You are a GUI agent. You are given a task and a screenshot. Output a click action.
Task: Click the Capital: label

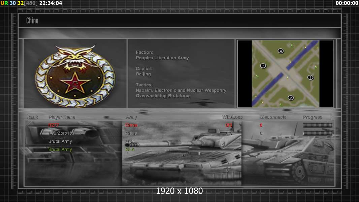[x=144, y=69]
